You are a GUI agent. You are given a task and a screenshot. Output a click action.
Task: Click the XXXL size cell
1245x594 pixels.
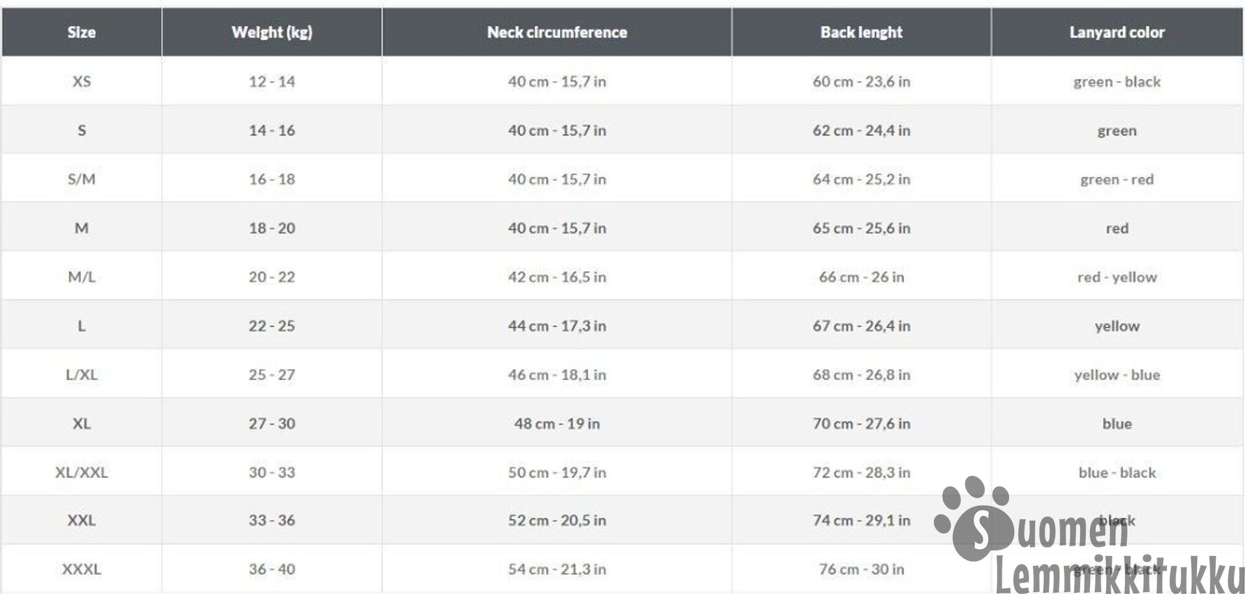point(82,569)
